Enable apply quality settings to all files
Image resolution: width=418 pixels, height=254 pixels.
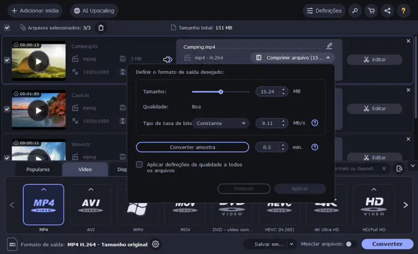[x=140, y=165]
